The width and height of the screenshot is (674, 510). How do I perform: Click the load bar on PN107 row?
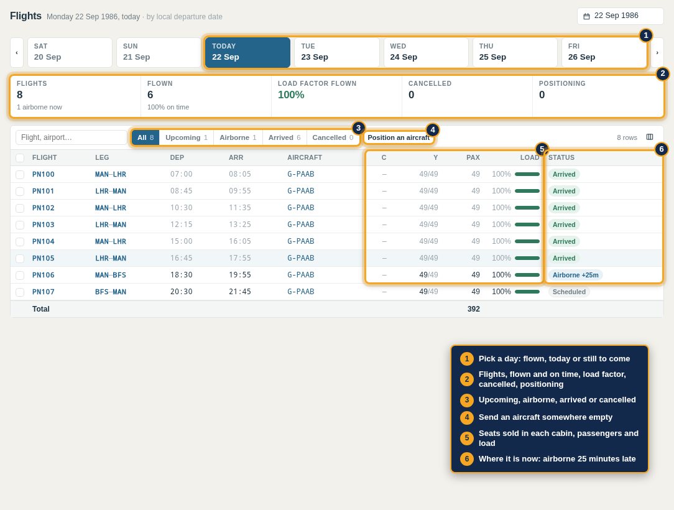(x=527, y=292)
